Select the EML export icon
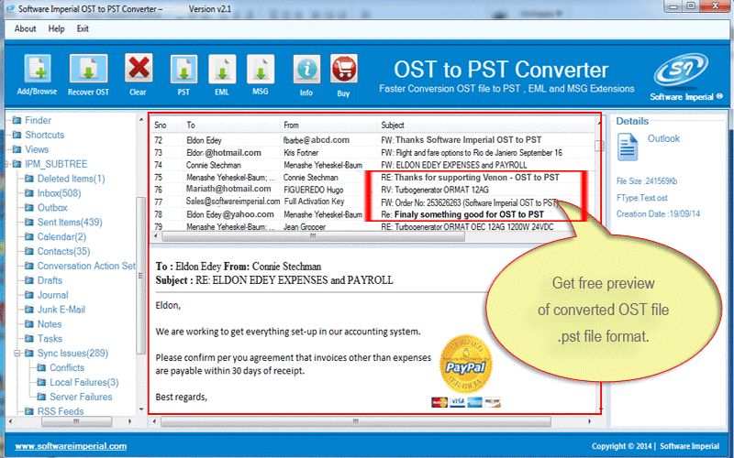This screenshot has width=734, height=458. click(222, 69)
